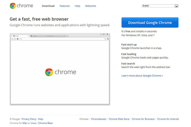
Task: Expand the English language dropdown
Action: point(160,6)
